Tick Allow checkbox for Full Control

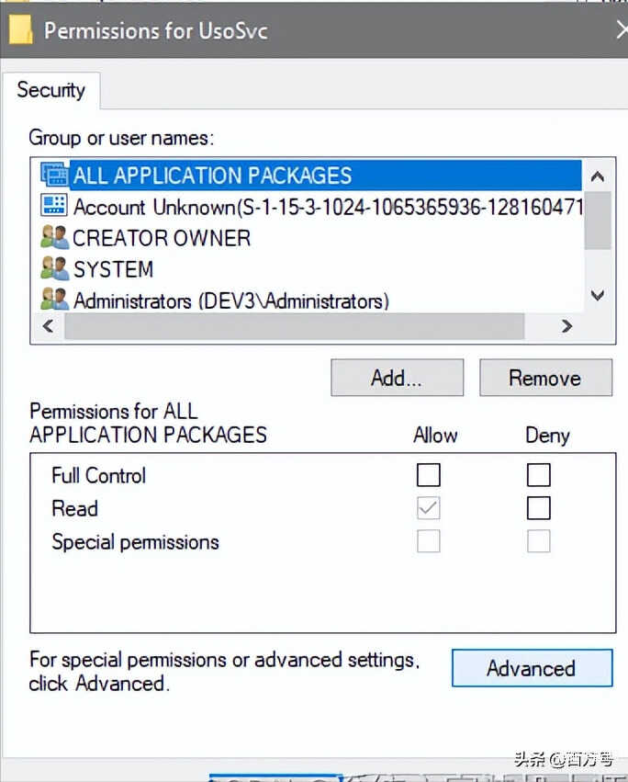click(429, 475)
